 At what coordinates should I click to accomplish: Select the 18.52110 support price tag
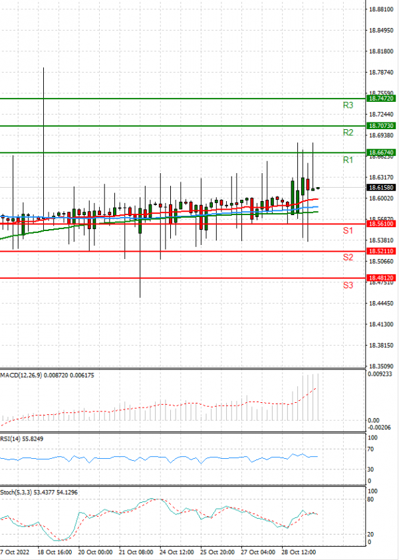(381, 251)
